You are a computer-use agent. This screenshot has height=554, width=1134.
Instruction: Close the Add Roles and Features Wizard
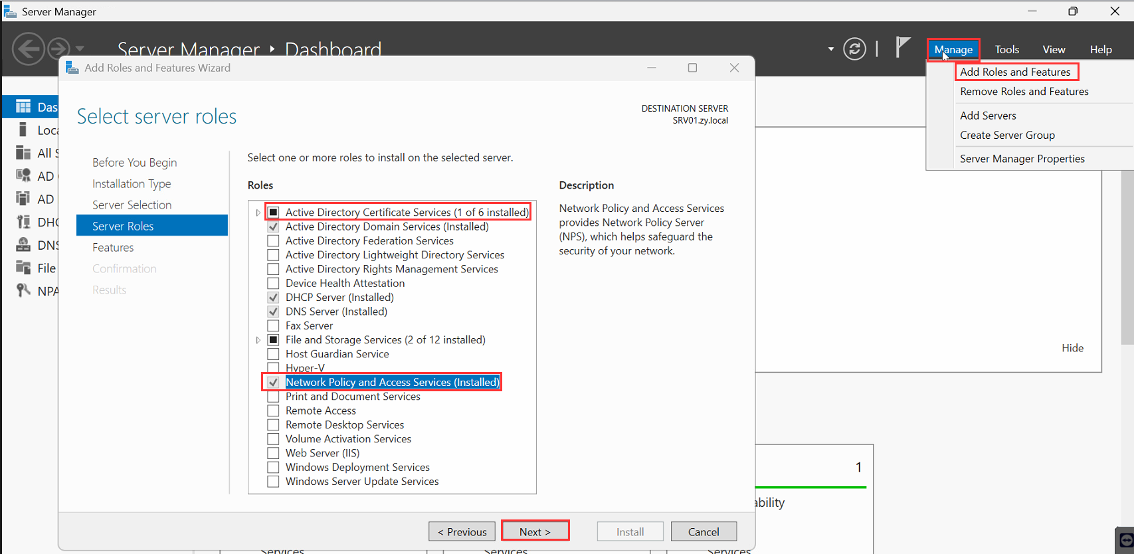tap(734, 68)
